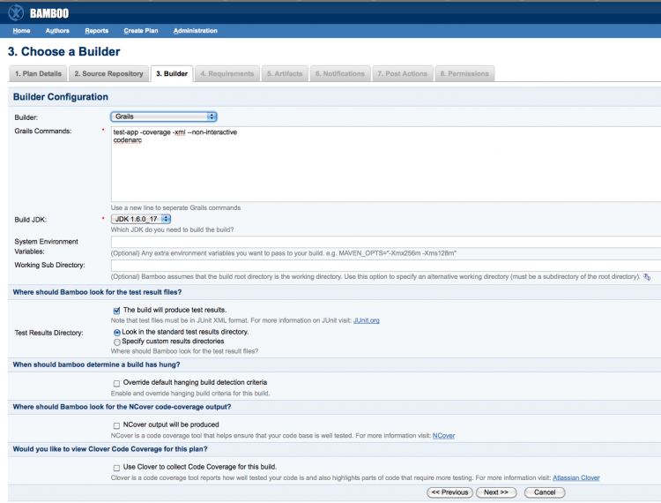Click the Bamboo logo icon
The image size is (661, 503).
pyautogui.click(x=16, y=12)
